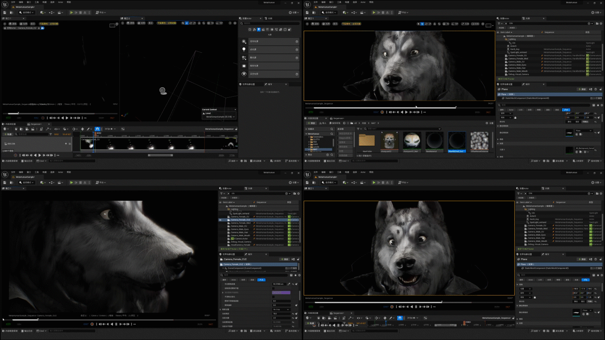The width and height of the screenshot is (605, 340).
Task: Click viewport timeline scrubber in bottom-right window
Action: [x=441, y=302]
